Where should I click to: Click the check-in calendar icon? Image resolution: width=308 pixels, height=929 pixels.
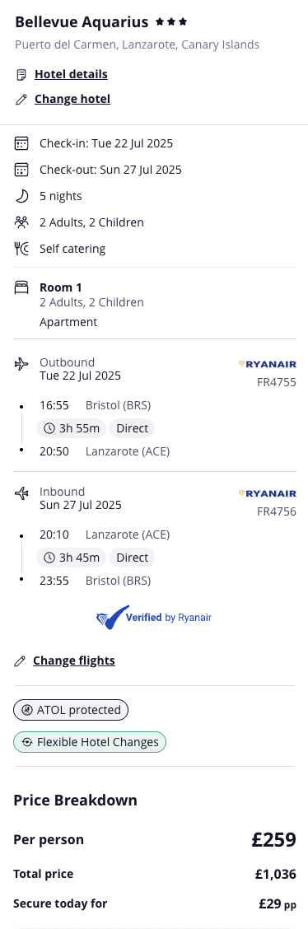(21, 143)
